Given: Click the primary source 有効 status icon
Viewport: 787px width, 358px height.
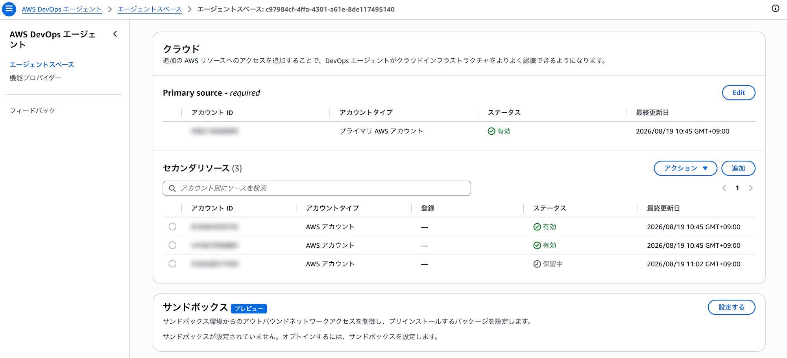Looking at the screenshot, I should 491,131.
